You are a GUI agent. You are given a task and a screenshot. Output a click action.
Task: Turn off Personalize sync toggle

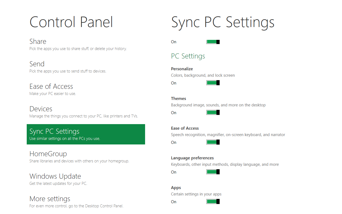tap(213, 83)
